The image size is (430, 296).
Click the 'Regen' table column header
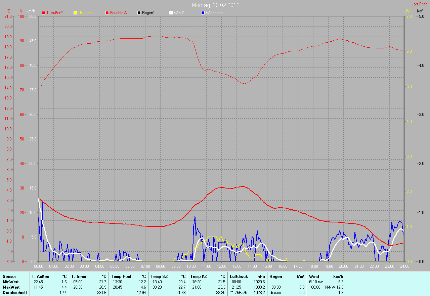(x=275, y=277)
